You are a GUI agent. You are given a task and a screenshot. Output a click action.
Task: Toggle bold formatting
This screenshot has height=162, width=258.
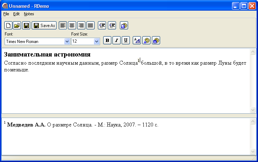pyautogui.click(x=107, y=40)
